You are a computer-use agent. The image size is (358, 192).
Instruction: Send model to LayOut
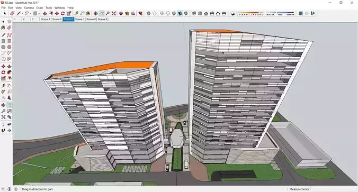point(133,13)
